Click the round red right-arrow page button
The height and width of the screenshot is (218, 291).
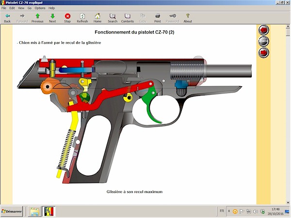pyautogui.click(x=263, y=52)
